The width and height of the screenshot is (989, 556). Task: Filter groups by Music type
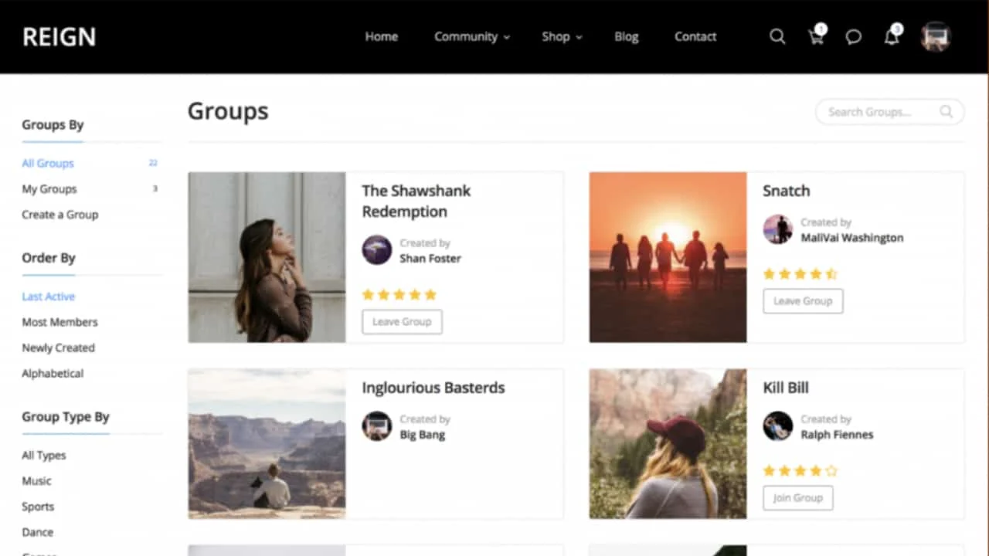[x=36, y=481]
